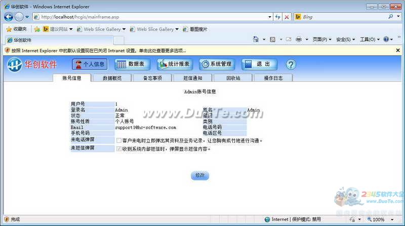
Task: Click the 修改 modify button
Action: (x=199, y=175)
